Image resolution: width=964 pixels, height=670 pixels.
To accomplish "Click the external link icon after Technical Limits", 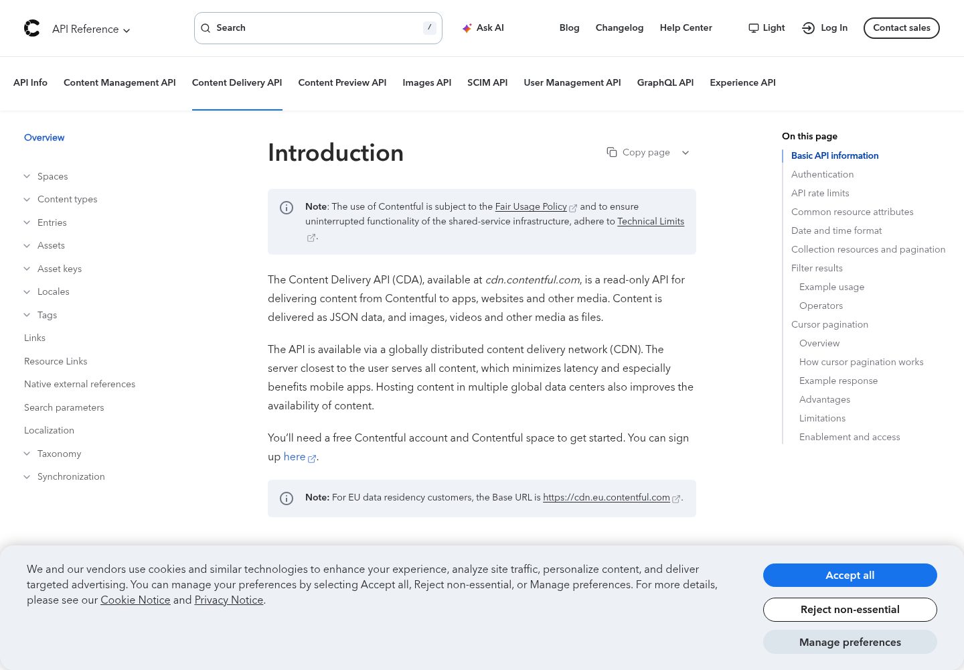I will 311,237.
